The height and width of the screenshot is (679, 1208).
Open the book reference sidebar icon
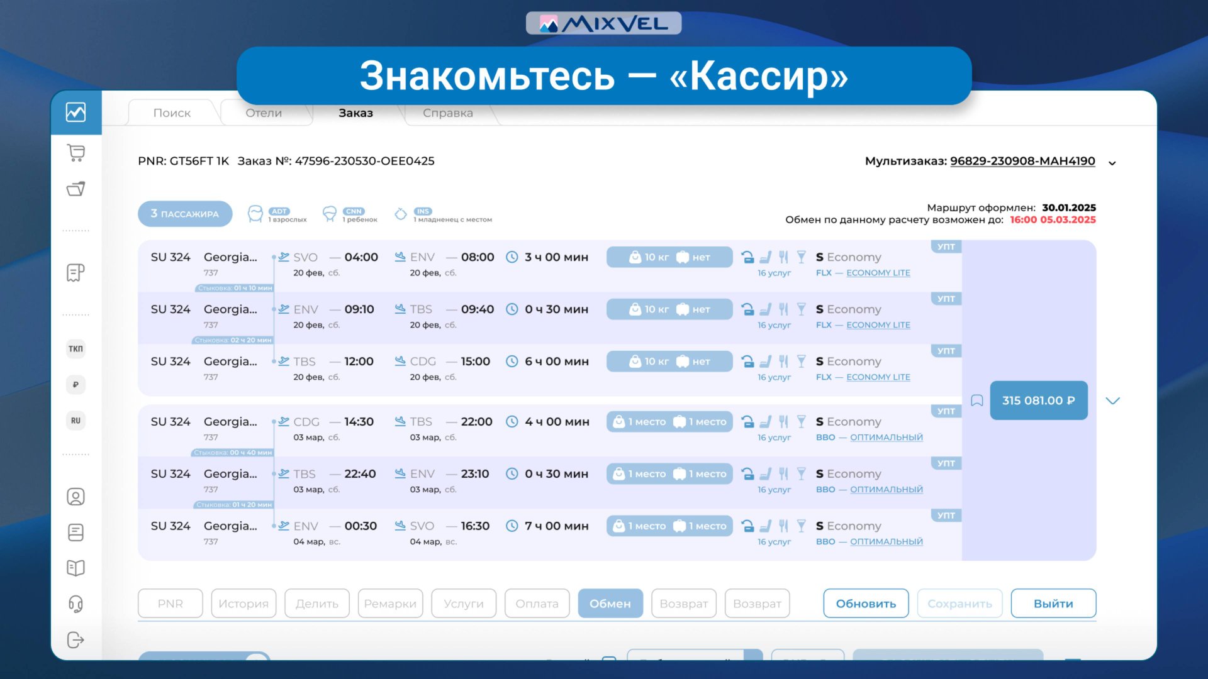tap(75, 568)
